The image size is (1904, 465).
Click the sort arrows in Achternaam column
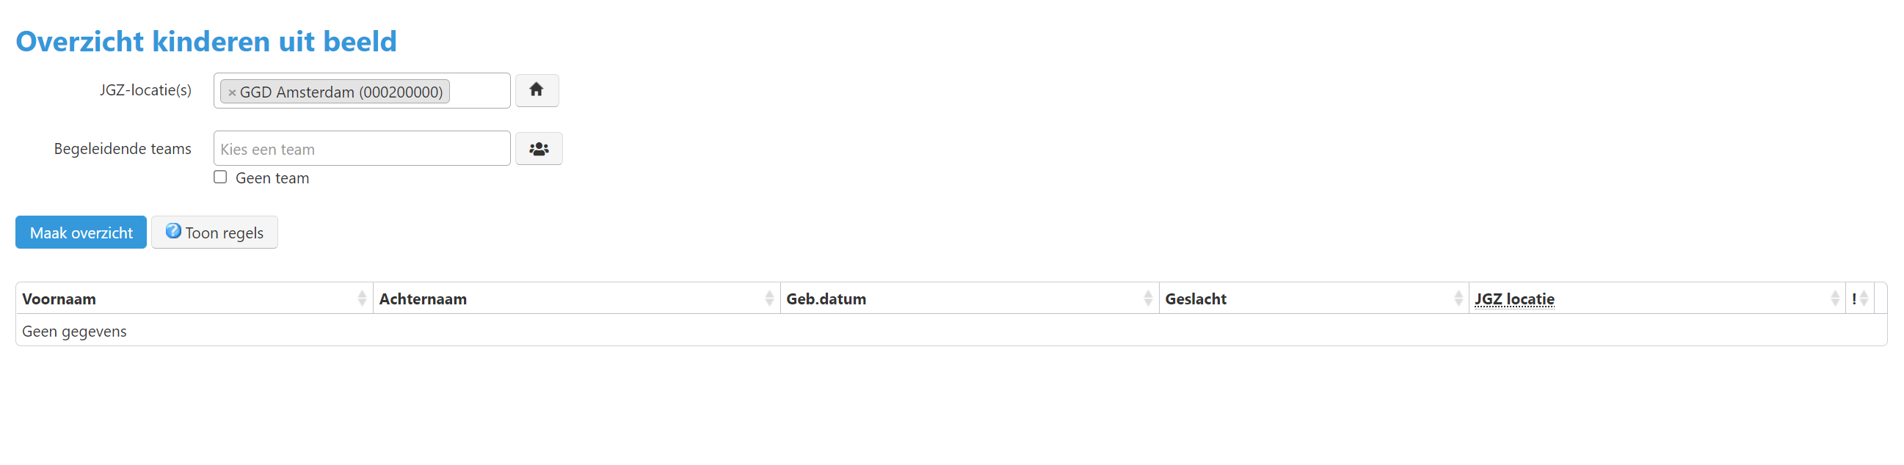pyautogui.click(x=768, y=299)
